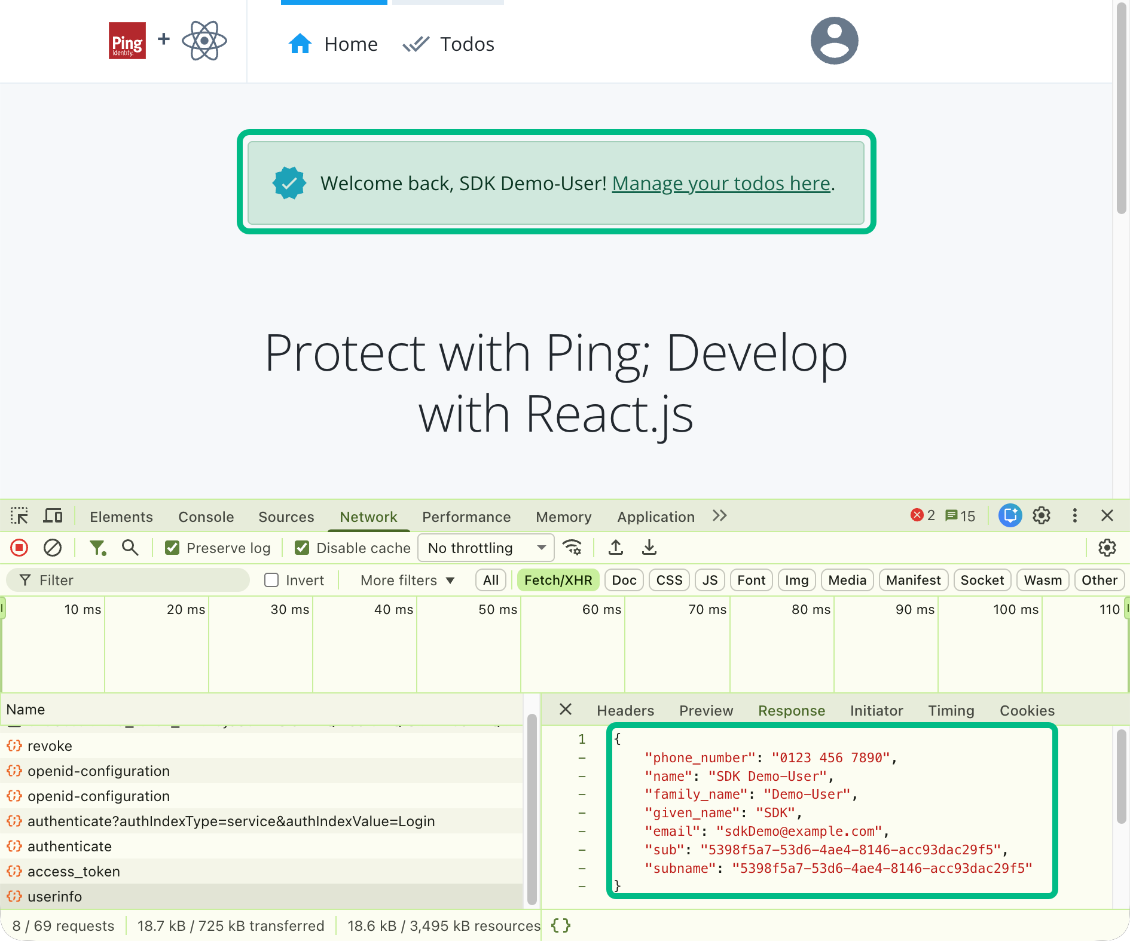Clear the network log
1130x941 pixels.
53,548
